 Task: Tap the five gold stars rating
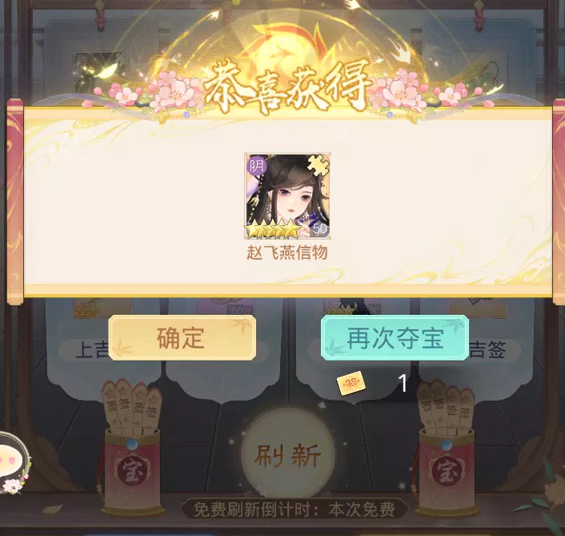(x=272, y=231)
